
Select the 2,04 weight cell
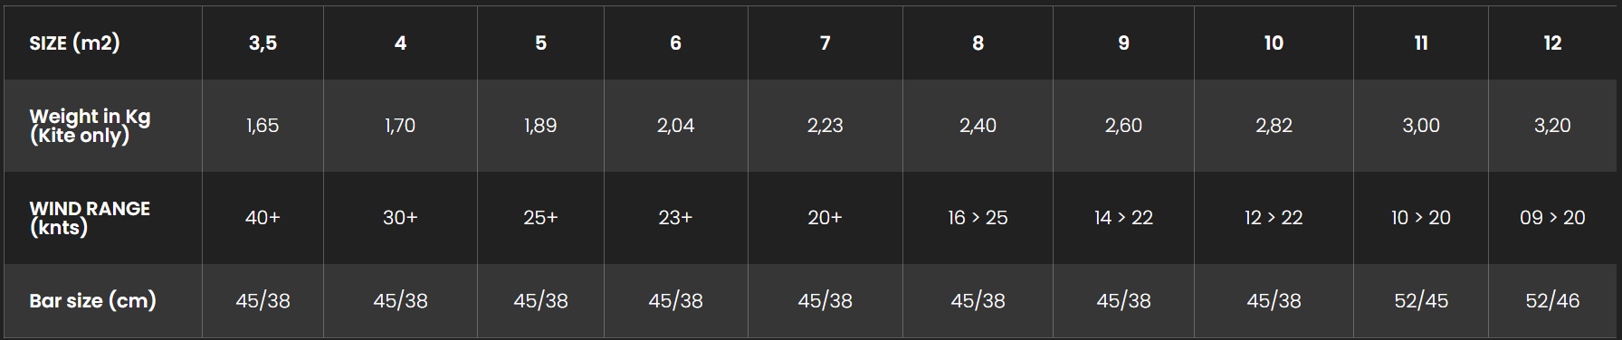[675, 126]
